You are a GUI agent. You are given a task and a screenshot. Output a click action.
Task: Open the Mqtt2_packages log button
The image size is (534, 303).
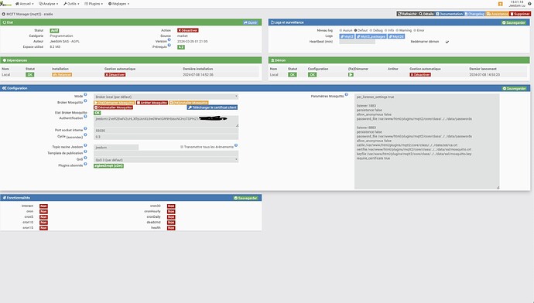click(x=371, y=36)
